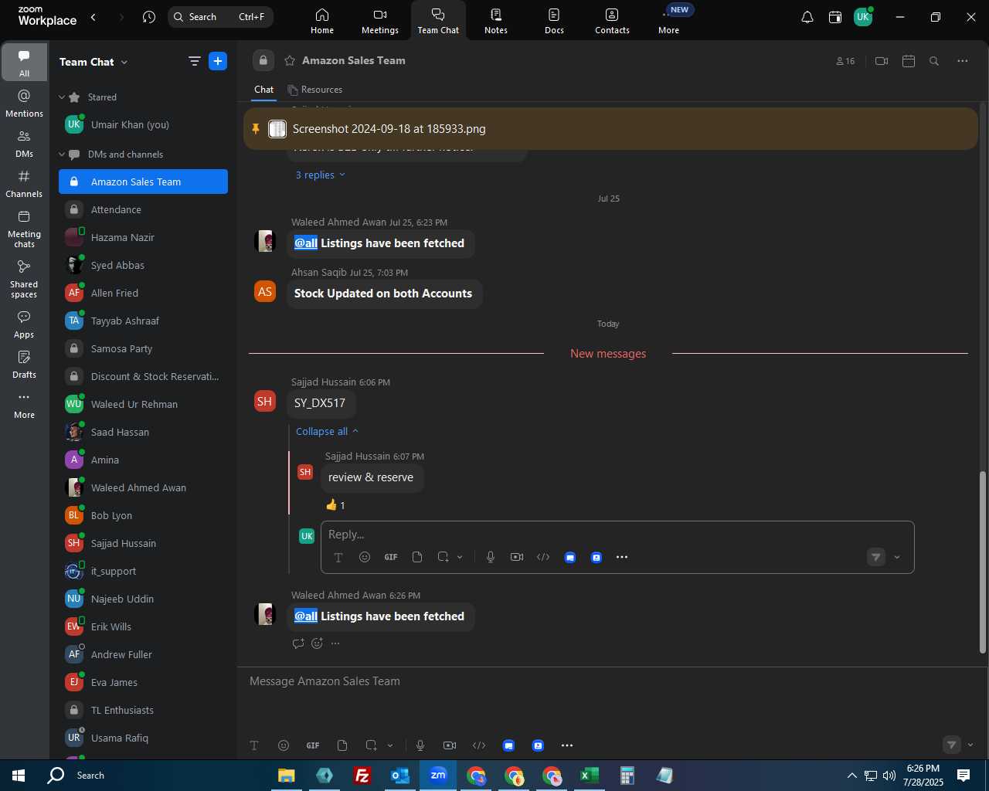
Task: Attach a file in the reply box
Action: tap(417, 557)
